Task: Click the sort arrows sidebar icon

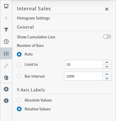Action: pyautogui.click(x=6, y=18)
